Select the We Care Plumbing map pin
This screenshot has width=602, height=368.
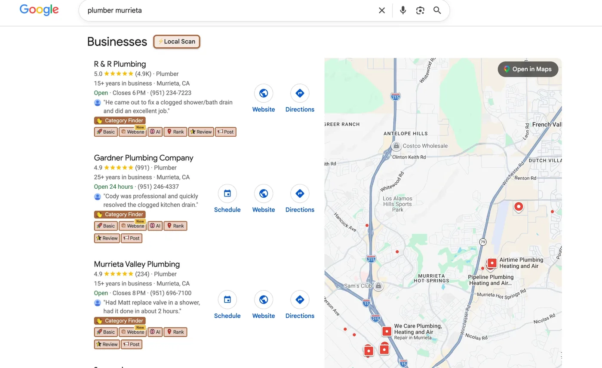click(x=387, y=331)
